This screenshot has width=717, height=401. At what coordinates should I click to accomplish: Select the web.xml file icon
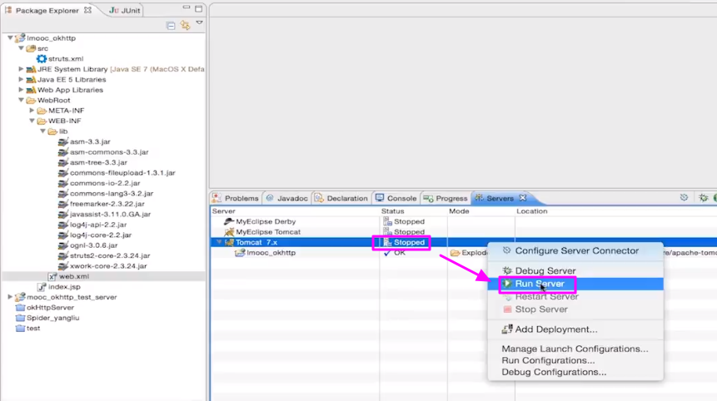[x=52, y=276]
